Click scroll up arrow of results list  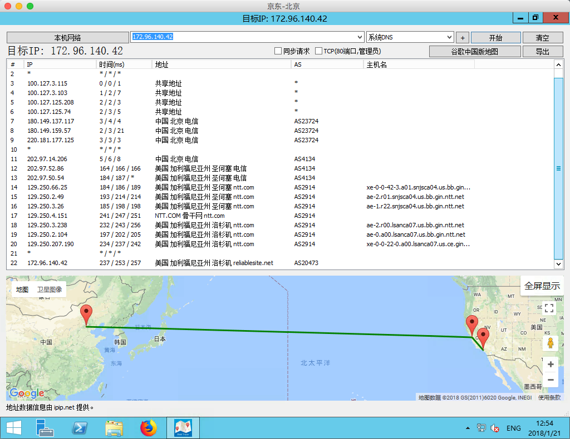point(558,64)
